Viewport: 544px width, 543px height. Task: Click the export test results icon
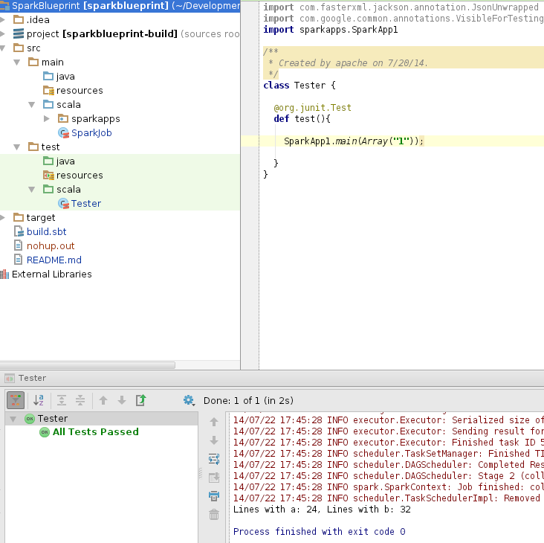pyautogui.click(x=140, y=400)
